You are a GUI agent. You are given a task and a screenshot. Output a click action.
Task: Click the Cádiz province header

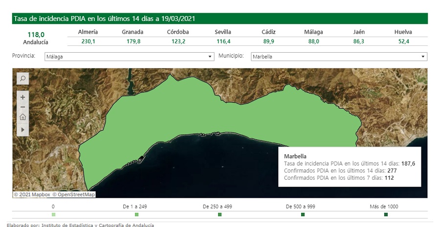point(268,32)
